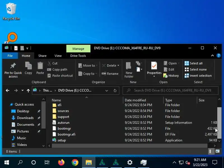
Task: Refresh the folder view
Action: [x=115, y=90]
